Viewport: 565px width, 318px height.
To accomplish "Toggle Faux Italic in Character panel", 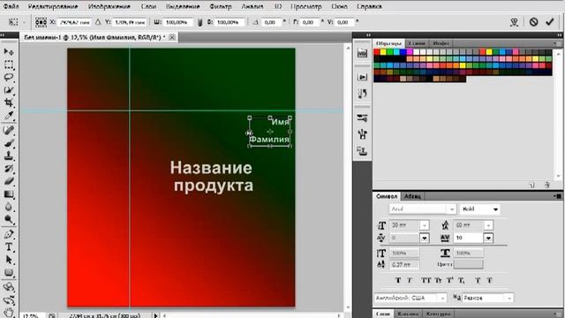I will click(410, 280).
